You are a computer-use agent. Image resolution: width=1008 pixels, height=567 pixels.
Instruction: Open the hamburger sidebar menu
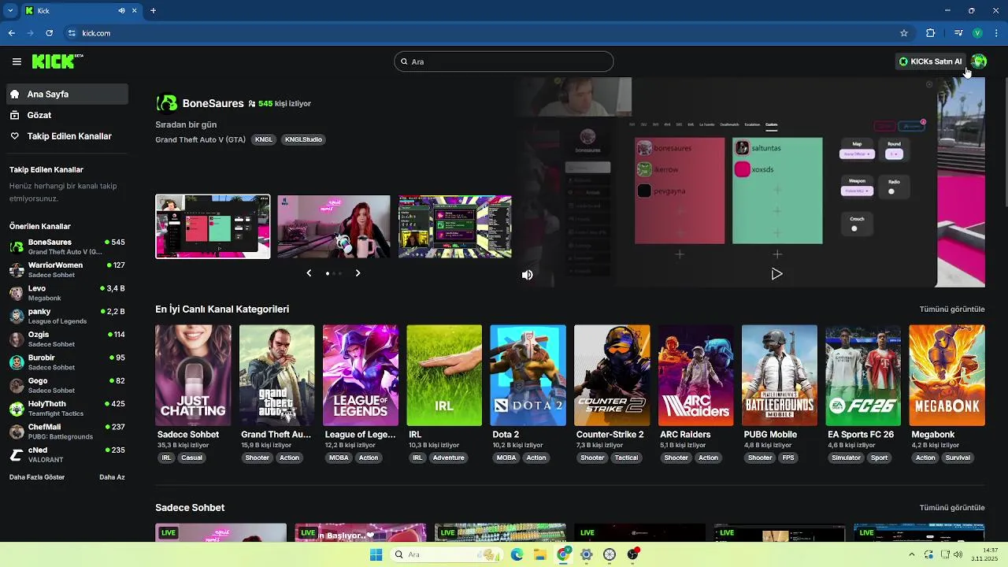tap(17, 61)
